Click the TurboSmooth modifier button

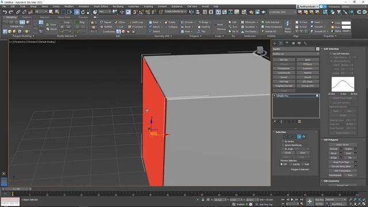pos(283,73)
